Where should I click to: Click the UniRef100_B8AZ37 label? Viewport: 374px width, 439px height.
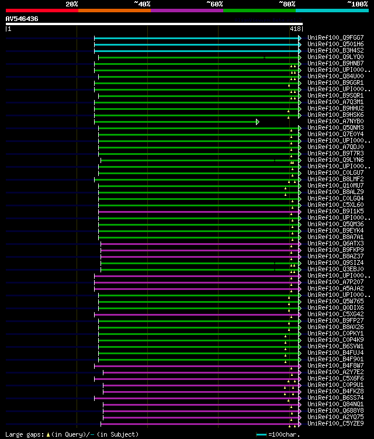[335, 257]
